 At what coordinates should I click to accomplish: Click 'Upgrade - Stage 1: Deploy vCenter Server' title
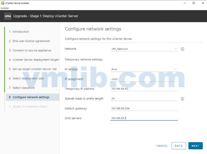coord(46,16)
